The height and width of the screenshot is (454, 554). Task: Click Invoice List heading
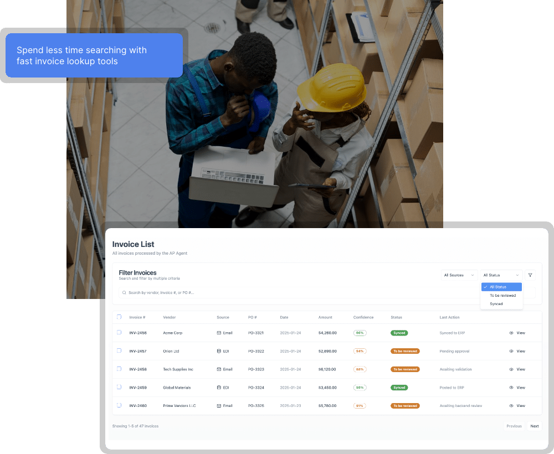click(133, 244)
